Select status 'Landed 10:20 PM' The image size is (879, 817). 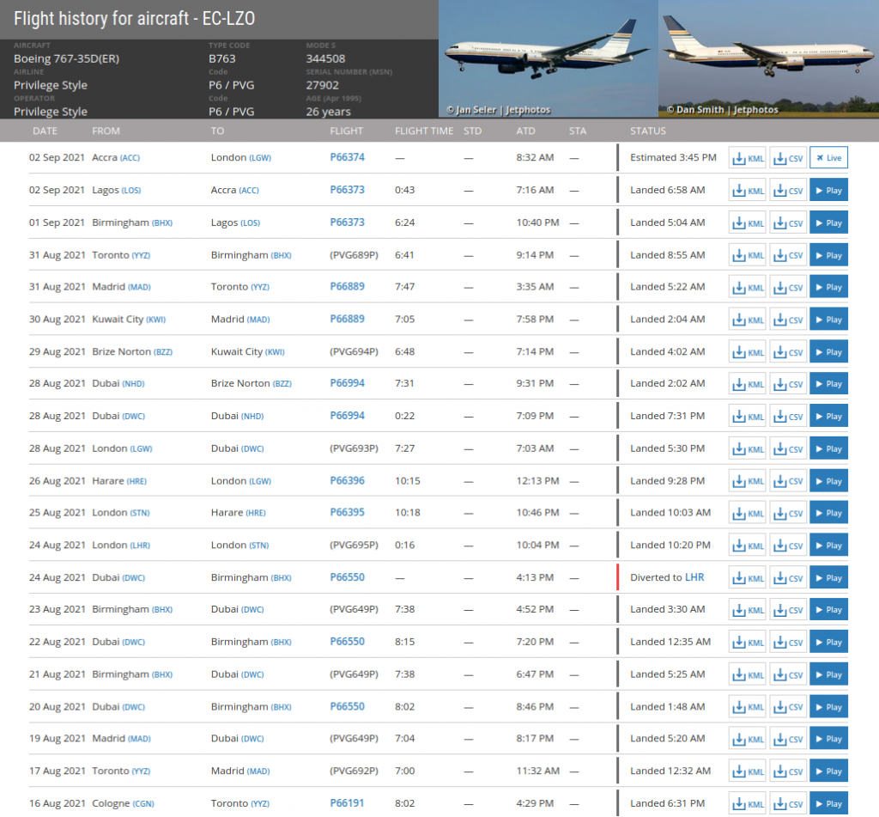click(x=670, y=545)
